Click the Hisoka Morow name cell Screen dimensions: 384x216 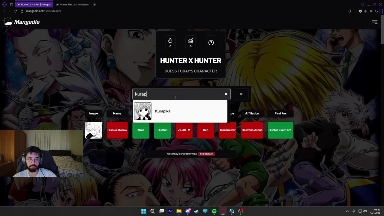(117, 130)
